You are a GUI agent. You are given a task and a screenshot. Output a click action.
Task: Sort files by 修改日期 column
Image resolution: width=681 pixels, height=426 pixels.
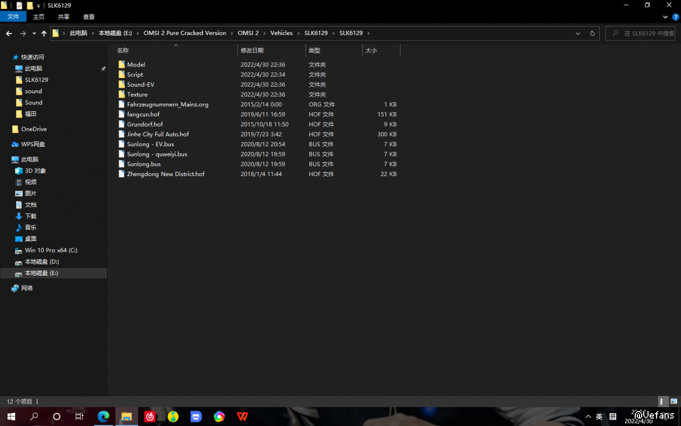[252, 51]
